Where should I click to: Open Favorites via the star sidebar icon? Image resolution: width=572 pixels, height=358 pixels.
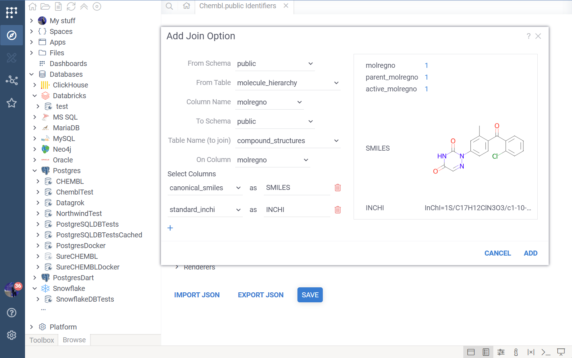point(12,103)
